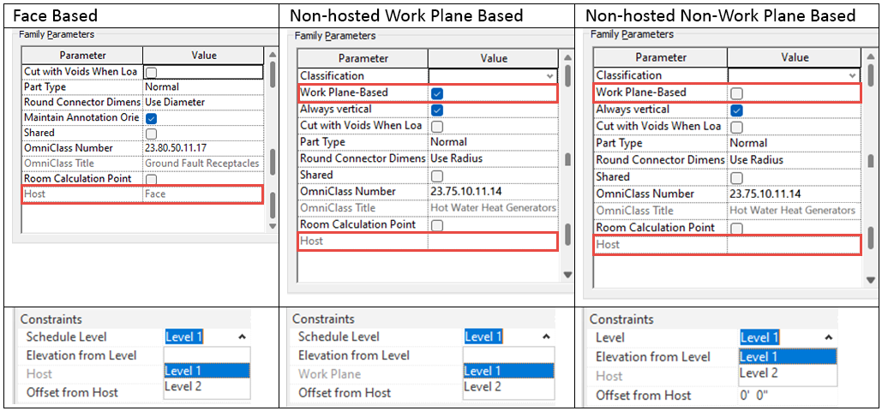Choose Level 1 option in Face Based level list

point(207,371)
